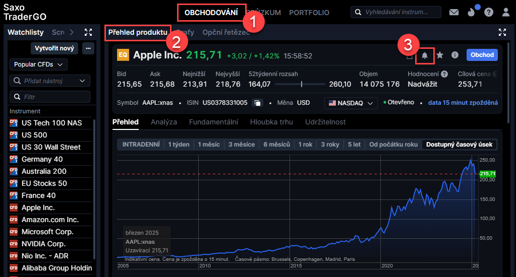The width and height of the screenshot is (516, 277).
Task: Switch to Opční řetězec tab
Action: tap(226, 32)
